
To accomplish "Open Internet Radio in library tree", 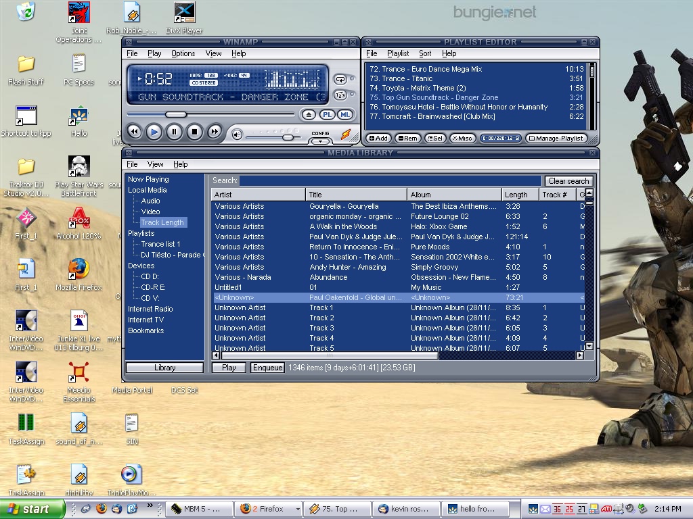I will (150, 309).
